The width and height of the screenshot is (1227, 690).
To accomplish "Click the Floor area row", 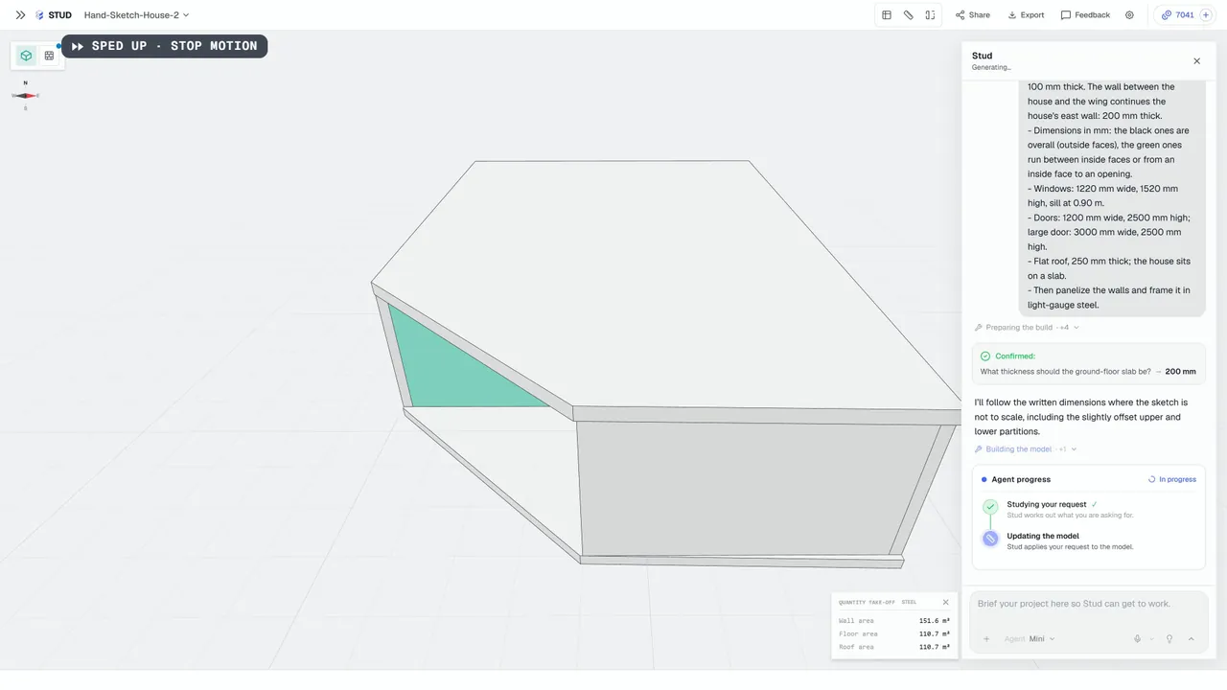I will [x=894, y=633].
